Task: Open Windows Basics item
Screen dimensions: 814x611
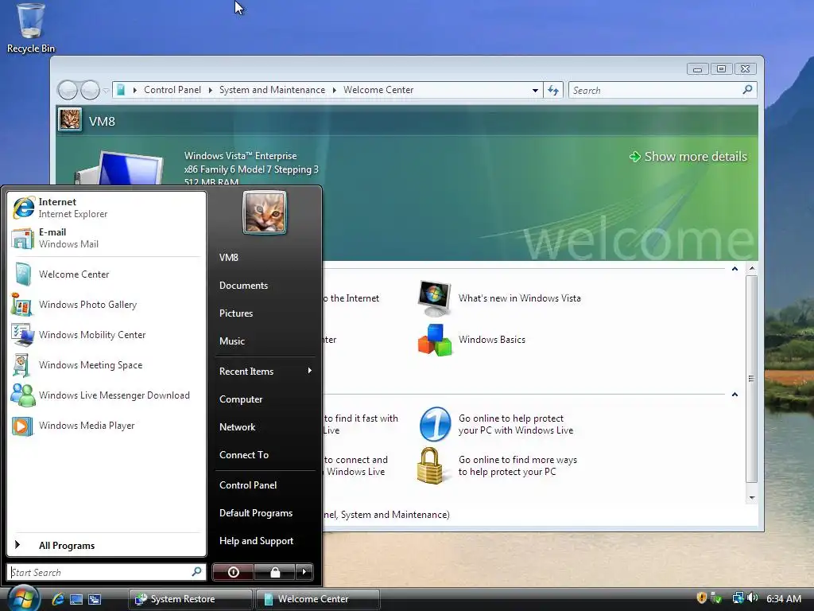Action: [x=472, y=340]
